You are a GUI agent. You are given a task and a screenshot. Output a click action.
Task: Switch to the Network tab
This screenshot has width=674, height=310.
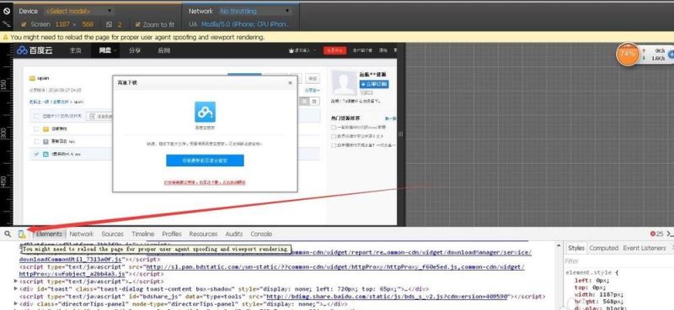tap(81, 234)
